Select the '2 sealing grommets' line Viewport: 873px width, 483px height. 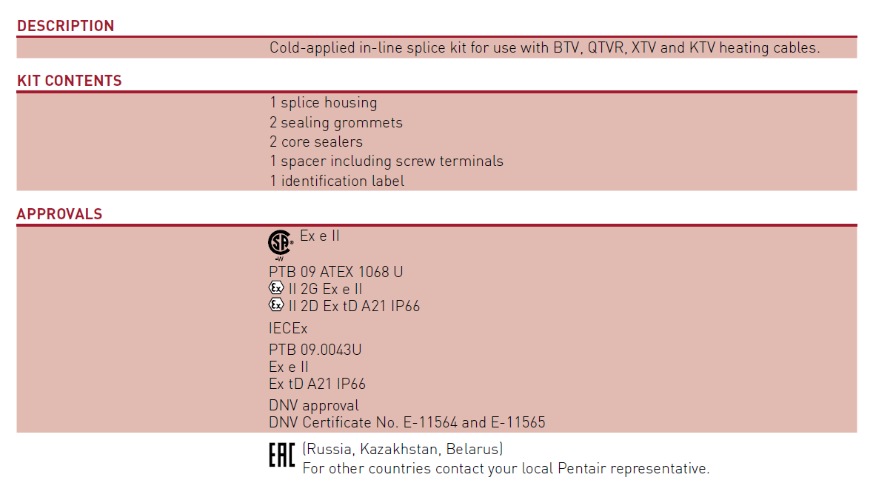(336, 122)
